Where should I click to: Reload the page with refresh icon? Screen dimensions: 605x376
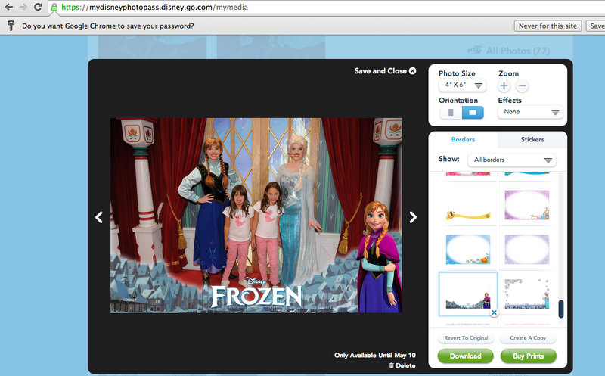point(38,7)
